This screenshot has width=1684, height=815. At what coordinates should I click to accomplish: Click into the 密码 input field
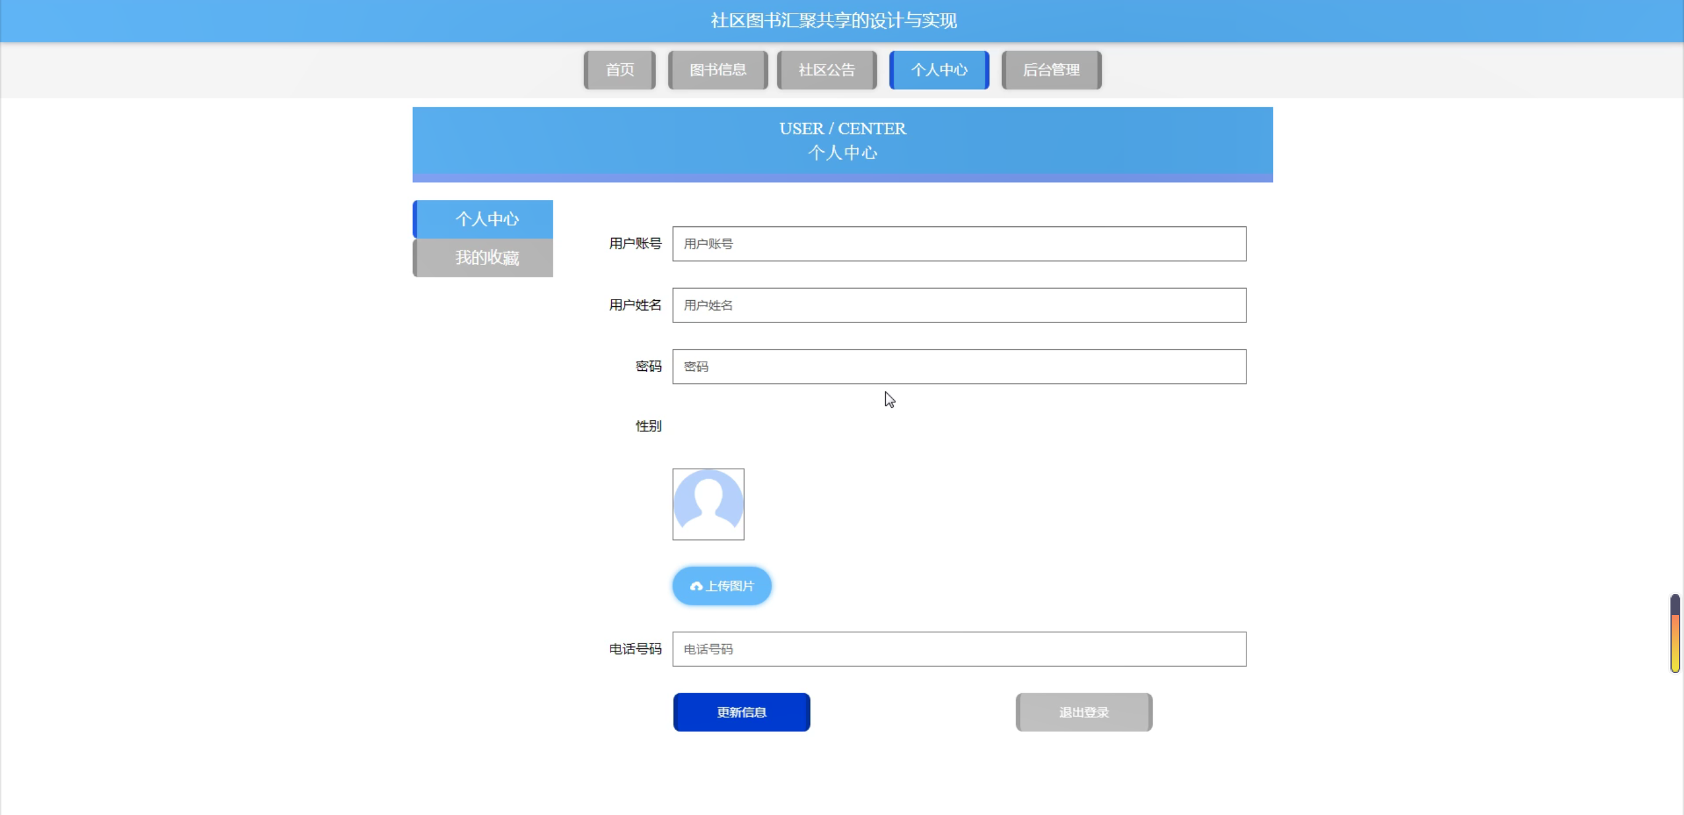(958, 367)
